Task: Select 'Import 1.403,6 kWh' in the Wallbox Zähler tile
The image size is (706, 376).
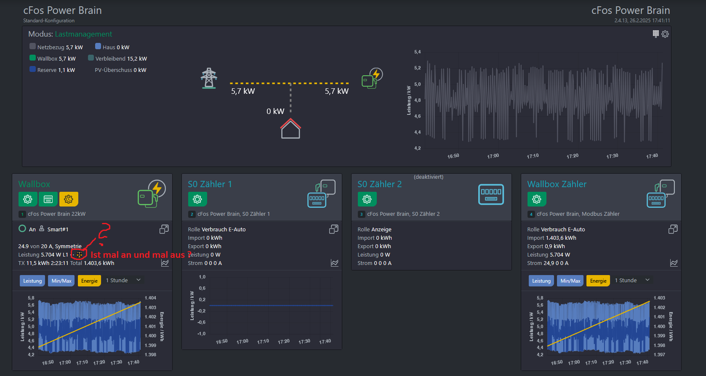Action: point(552,238)
